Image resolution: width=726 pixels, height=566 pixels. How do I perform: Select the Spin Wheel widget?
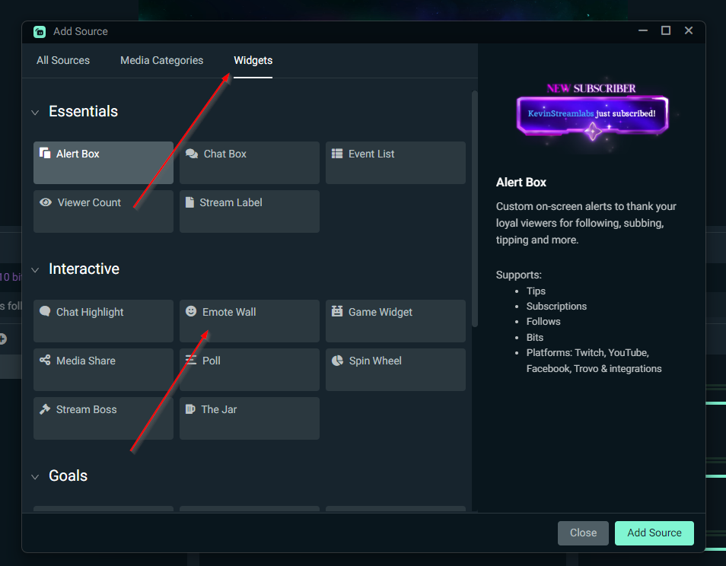[x=395, y=370]
